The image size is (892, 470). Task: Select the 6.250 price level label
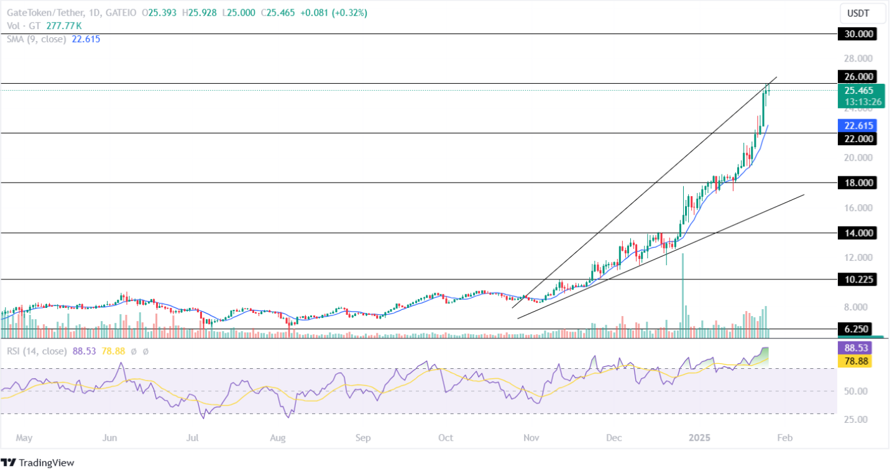click(855, 329)
